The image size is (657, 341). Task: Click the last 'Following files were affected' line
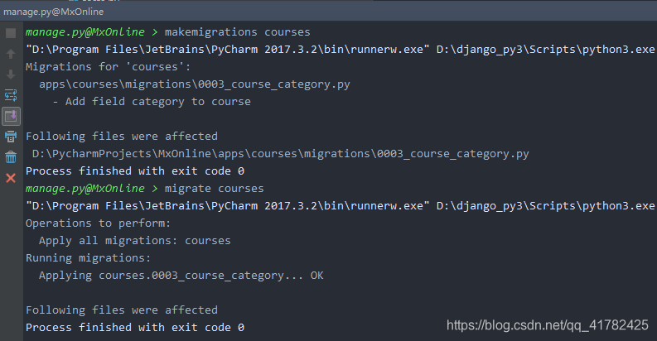pos(122,310)
